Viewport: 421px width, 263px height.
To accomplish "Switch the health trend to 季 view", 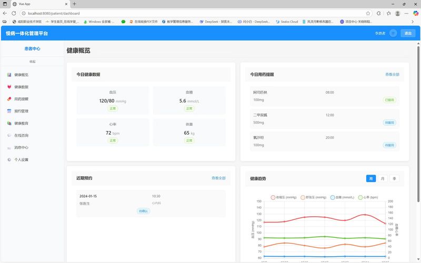I will [394, 179].
